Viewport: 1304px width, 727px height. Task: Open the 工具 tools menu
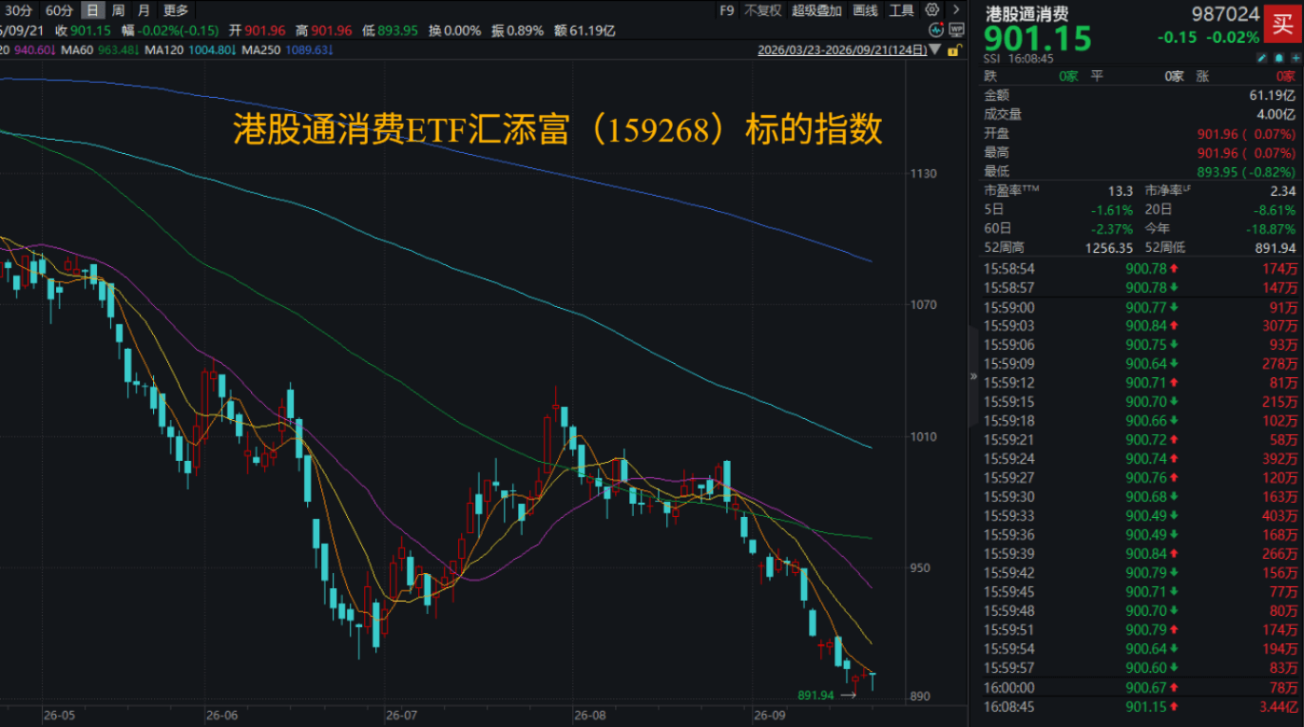coord(901,10)
